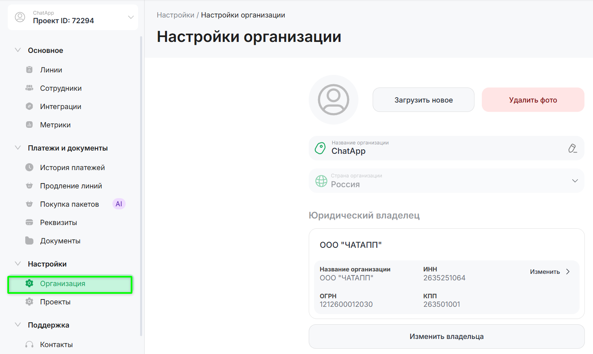Viewport: 593px width, 354px height.
Task: Click the Сотрудники people icon
Action: pos(29,88)
